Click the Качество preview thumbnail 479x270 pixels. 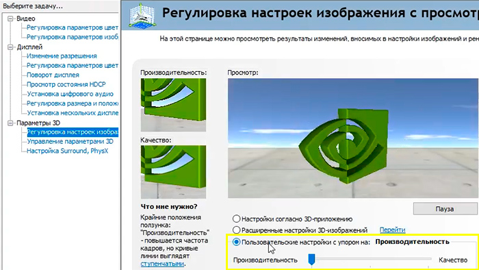tap(173, 172)
